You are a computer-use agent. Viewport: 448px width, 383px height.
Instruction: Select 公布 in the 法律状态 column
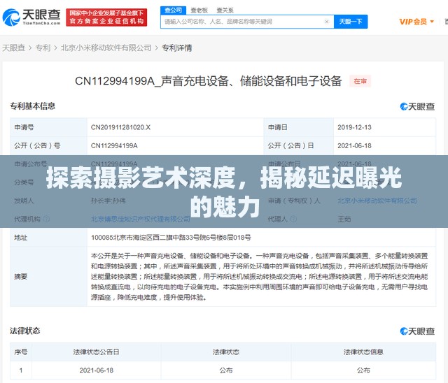226,370
